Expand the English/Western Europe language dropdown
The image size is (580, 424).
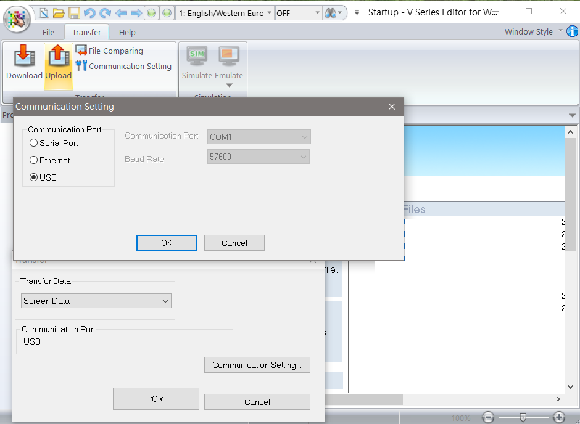click(x=225, y=13)
